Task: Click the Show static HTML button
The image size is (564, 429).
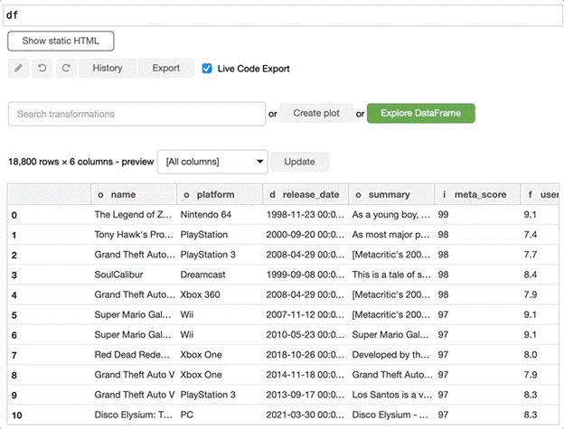Action: [x=61, y=41]
